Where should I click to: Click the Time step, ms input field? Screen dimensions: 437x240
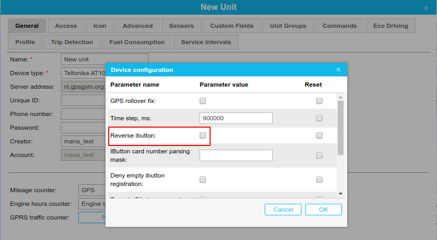click(236, 118)
